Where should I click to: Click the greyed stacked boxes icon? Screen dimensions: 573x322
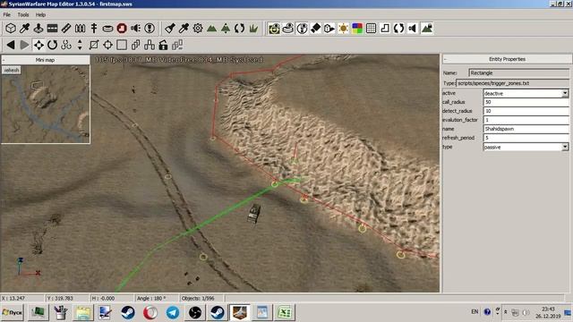[177, 45]
